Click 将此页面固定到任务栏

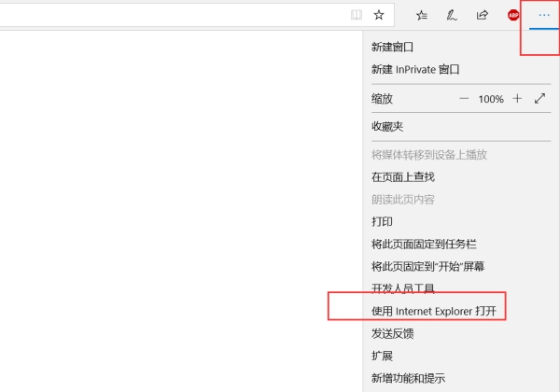424,244
